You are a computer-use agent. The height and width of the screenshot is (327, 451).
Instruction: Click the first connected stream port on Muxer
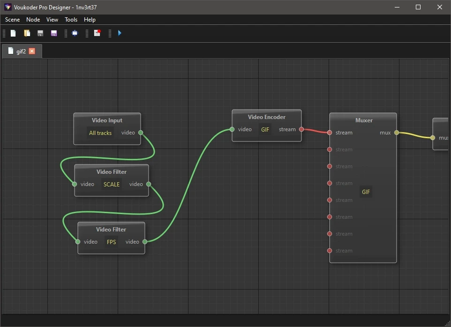tap(330, 133)
